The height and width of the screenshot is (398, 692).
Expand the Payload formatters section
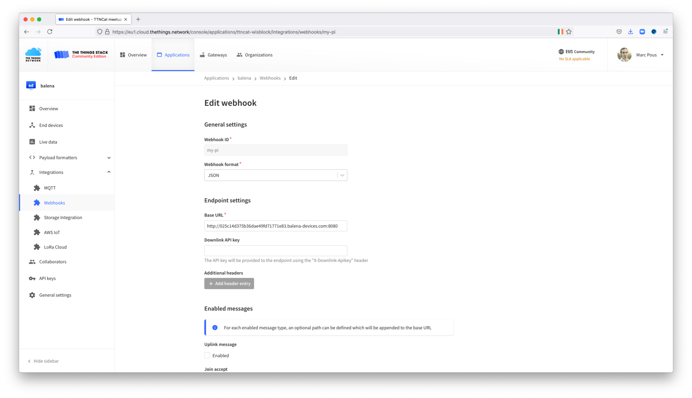(x=109, y=158)
